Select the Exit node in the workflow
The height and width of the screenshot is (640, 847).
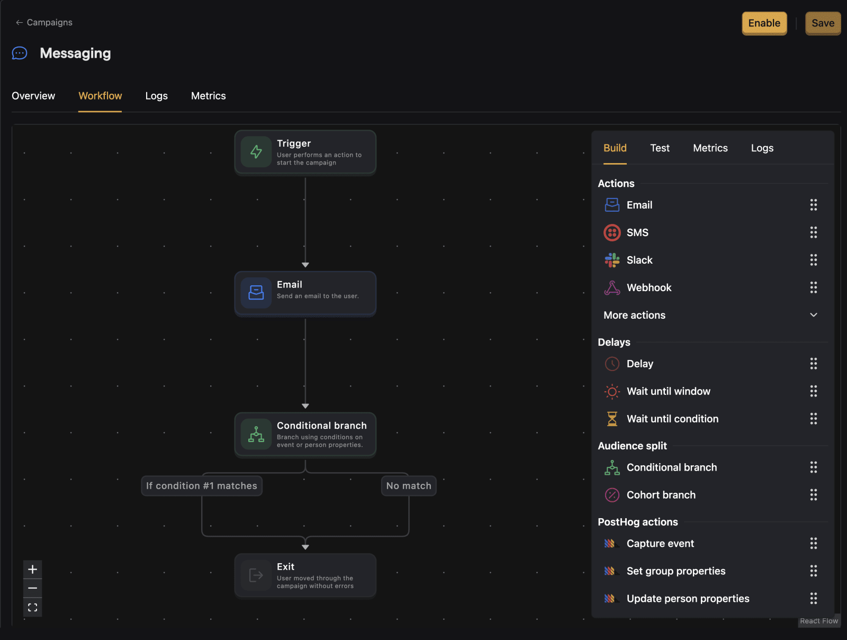[x=305, y=575]
